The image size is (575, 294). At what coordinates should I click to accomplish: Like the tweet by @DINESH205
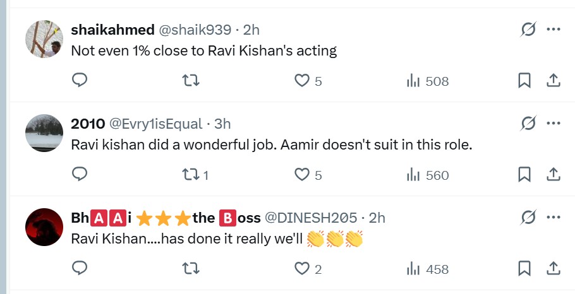point(303,269)
